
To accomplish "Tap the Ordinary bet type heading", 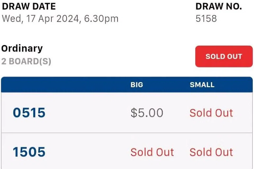I will [22, 49].
